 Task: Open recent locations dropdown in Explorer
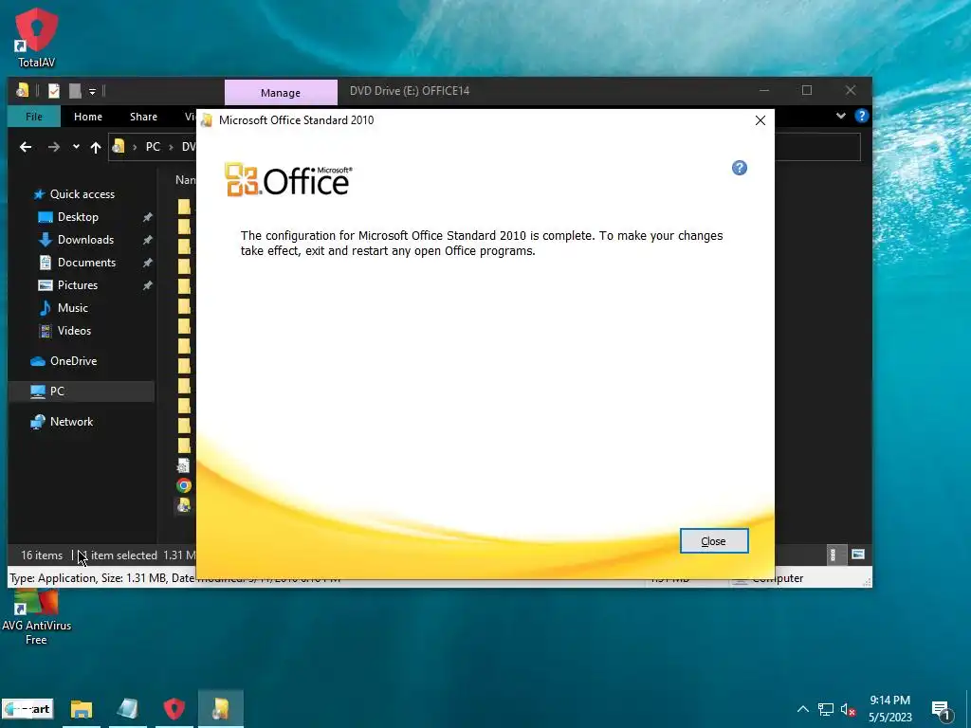pyautogui.click(x=76, y=147)
